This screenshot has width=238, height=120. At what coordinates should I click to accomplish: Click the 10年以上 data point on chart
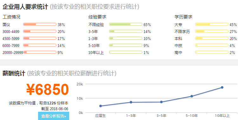(222, 87)
